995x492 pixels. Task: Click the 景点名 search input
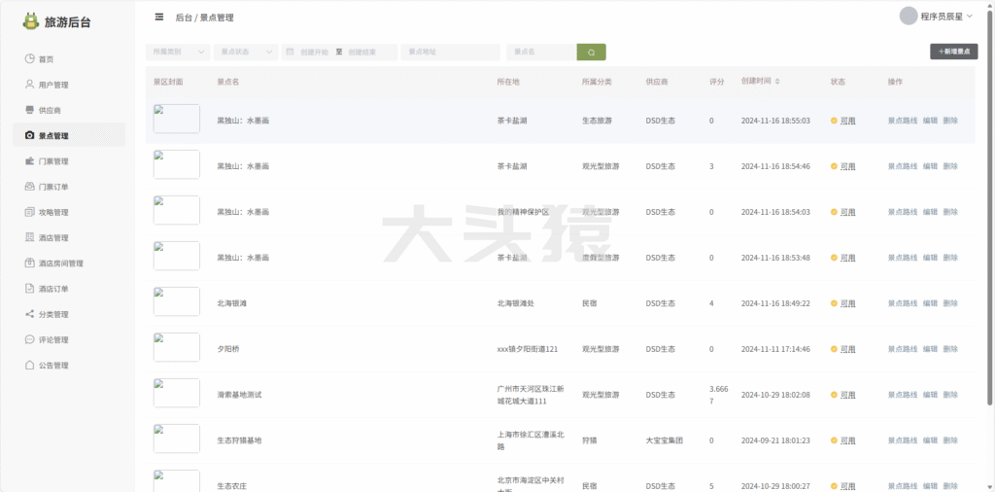click(x=541, y=53)
